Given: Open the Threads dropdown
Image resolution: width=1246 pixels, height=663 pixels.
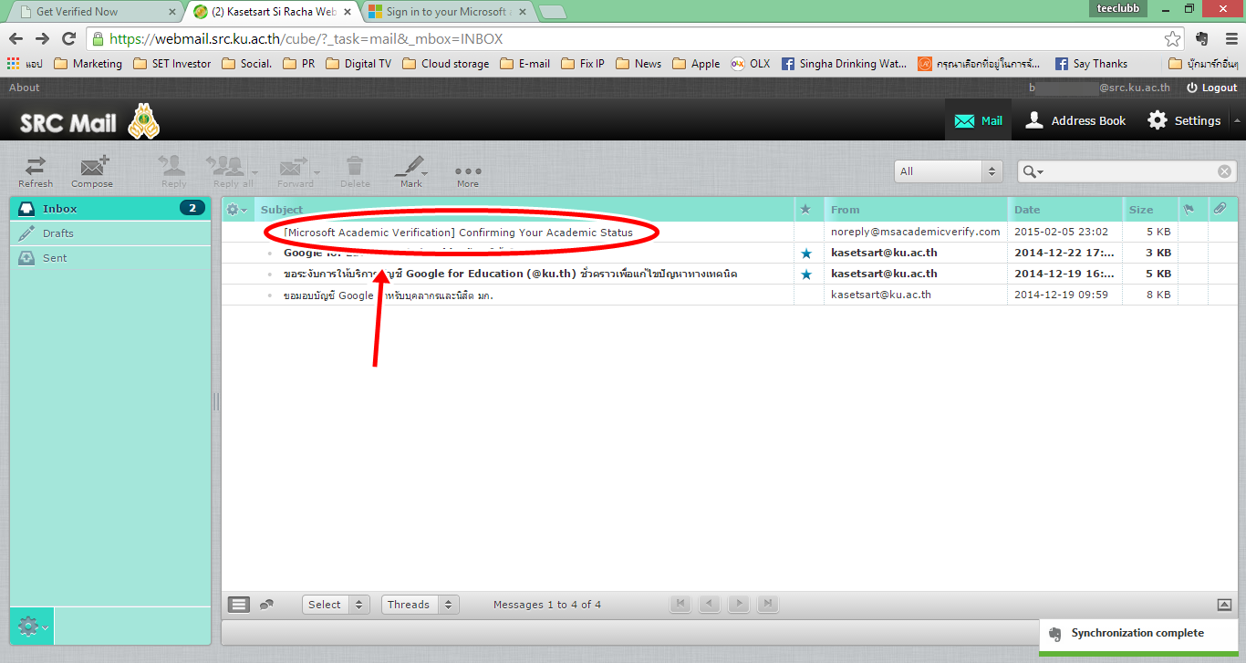Looking at the screenshot, I should [x=420, y=605].
